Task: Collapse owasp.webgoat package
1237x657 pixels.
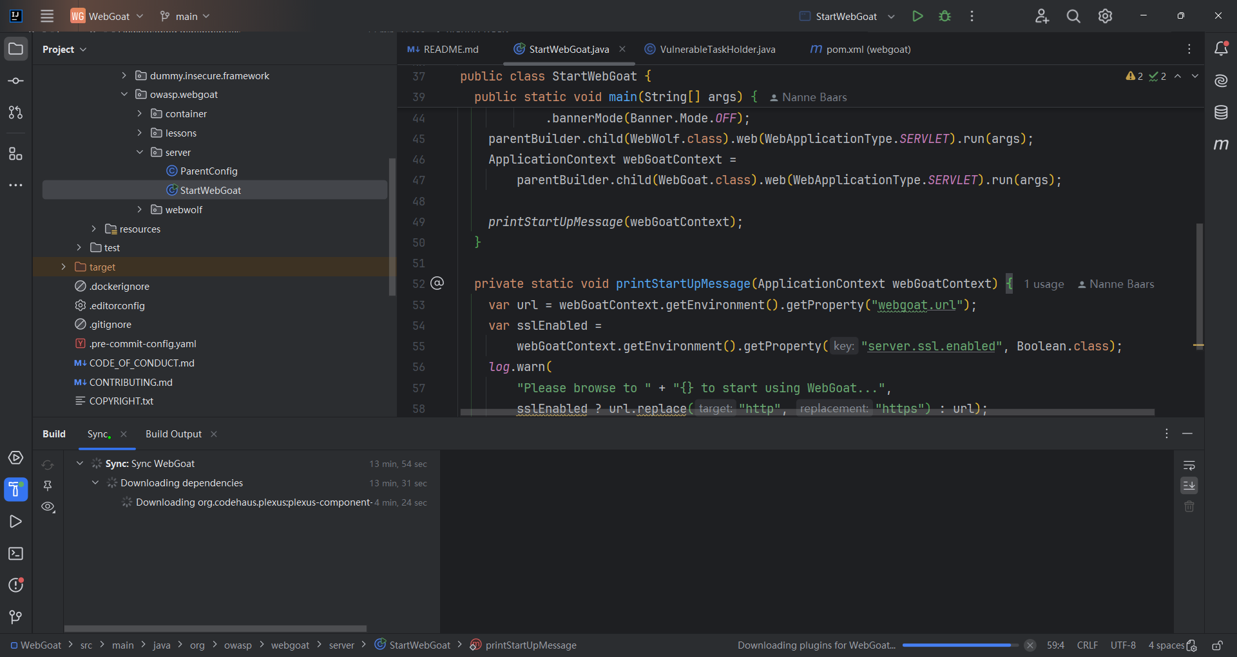Action: click(124, 95)
